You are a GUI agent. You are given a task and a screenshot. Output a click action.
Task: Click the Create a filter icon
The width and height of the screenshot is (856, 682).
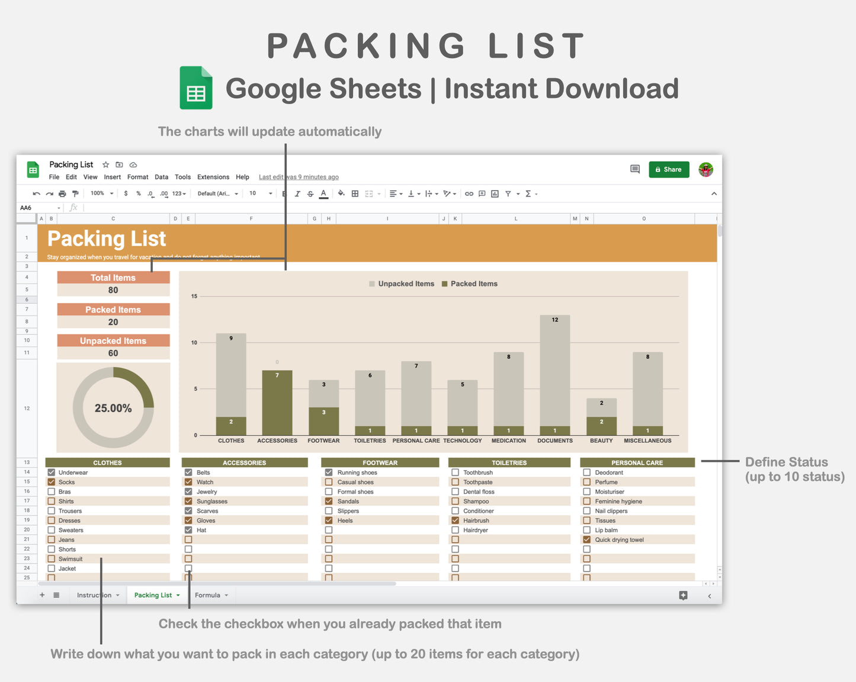point(508,194)
